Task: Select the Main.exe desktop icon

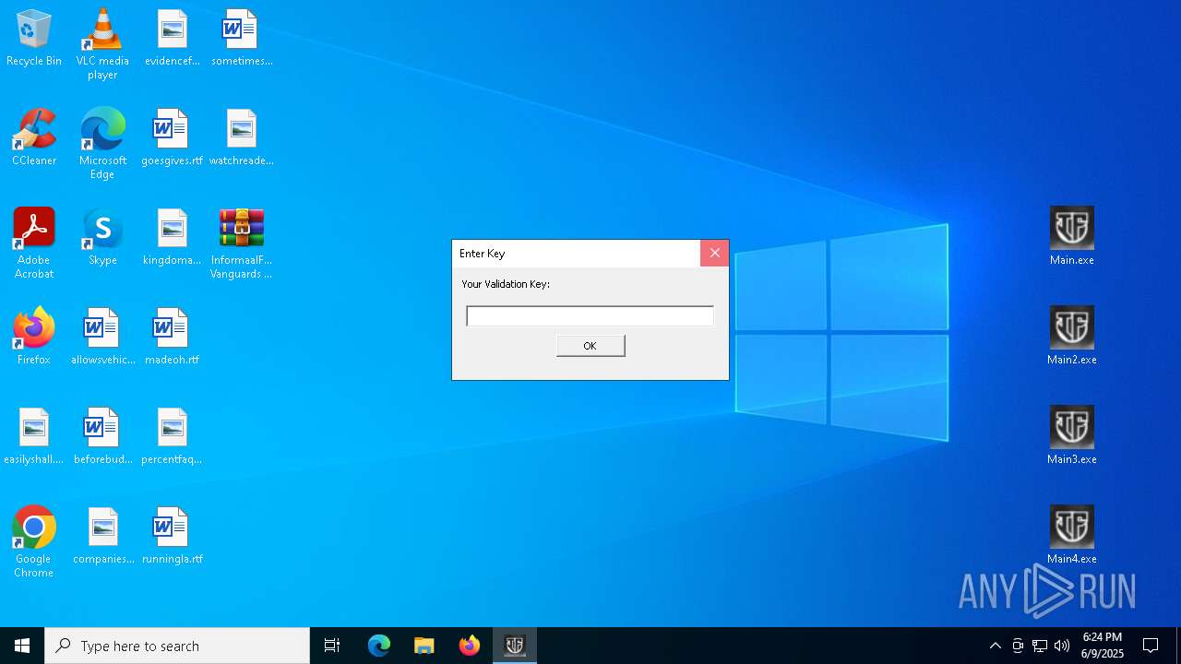Action: tap(1072, 236)
